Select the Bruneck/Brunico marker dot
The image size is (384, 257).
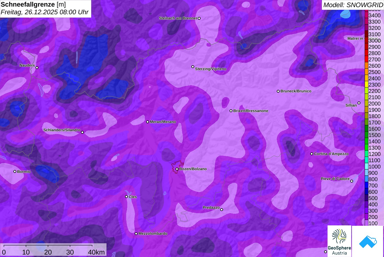[x=278, y=91]
